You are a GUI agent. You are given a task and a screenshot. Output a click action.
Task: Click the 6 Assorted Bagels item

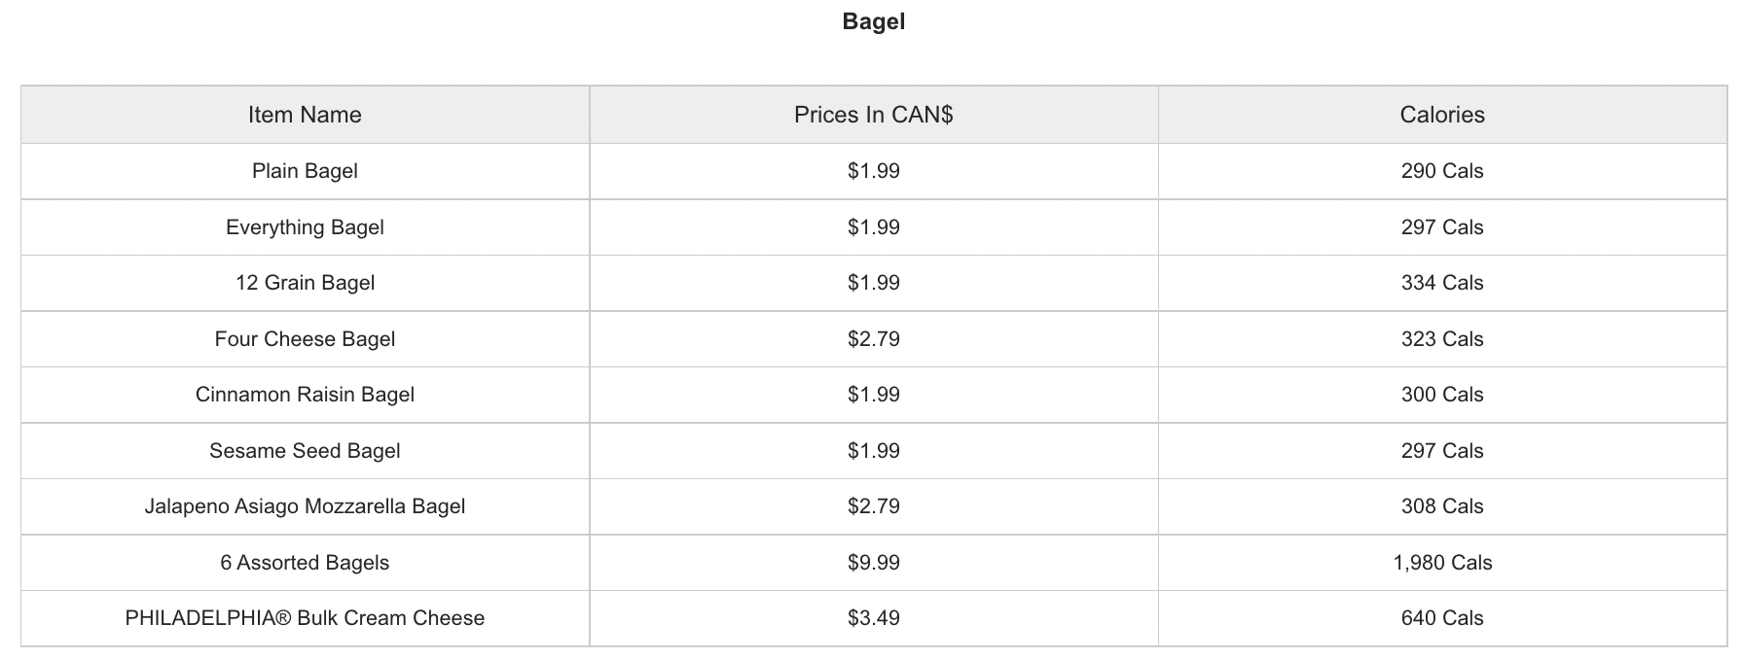click(305, 563)
